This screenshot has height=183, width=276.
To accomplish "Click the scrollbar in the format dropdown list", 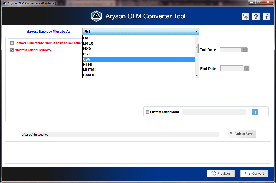I will click(197, 48).
